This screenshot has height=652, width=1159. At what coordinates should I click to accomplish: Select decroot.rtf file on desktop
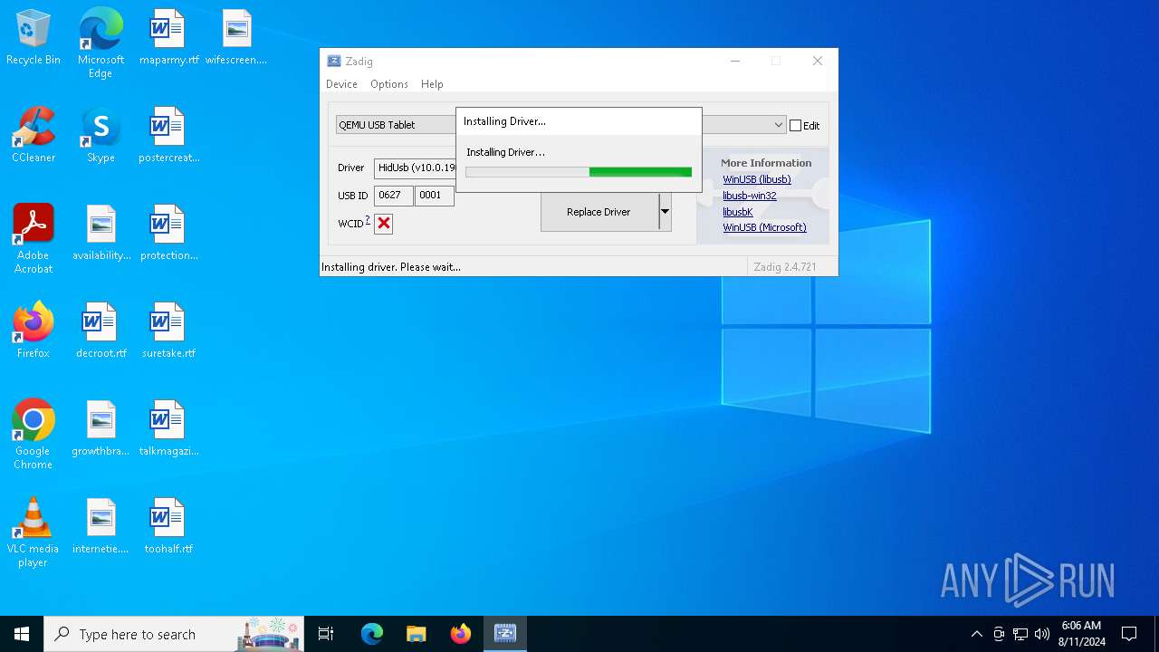click(101, 331)
